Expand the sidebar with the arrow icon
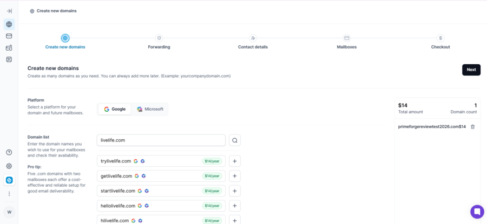The width and height of the screenshot is (487, 224). 9,11
